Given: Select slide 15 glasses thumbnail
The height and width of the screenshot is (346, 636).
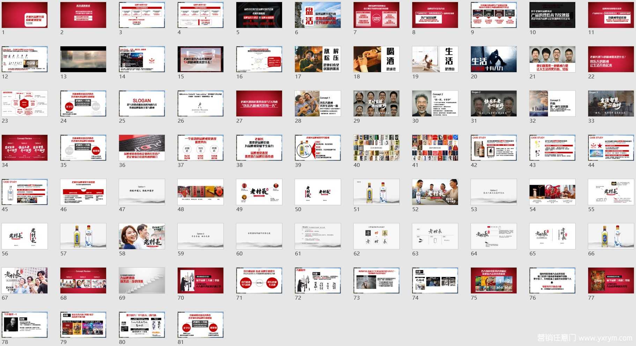Looking at the screenshot, I should [200, 59].
